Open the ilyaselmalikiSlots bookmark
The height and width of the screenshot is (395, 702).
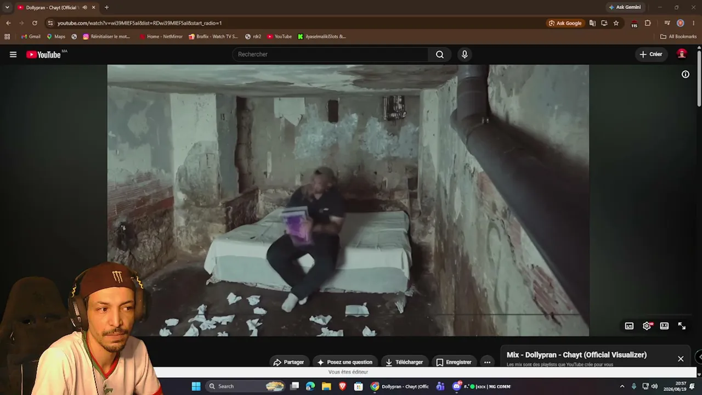[322, 37]
